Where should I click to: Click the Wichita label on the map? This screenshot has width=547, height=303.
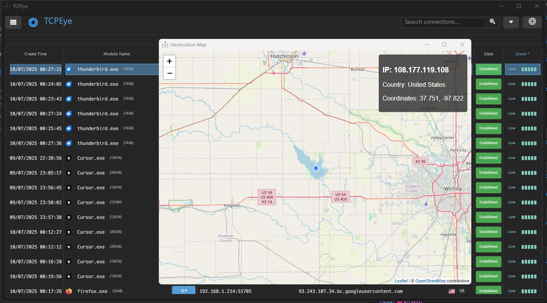coord(453,188)
